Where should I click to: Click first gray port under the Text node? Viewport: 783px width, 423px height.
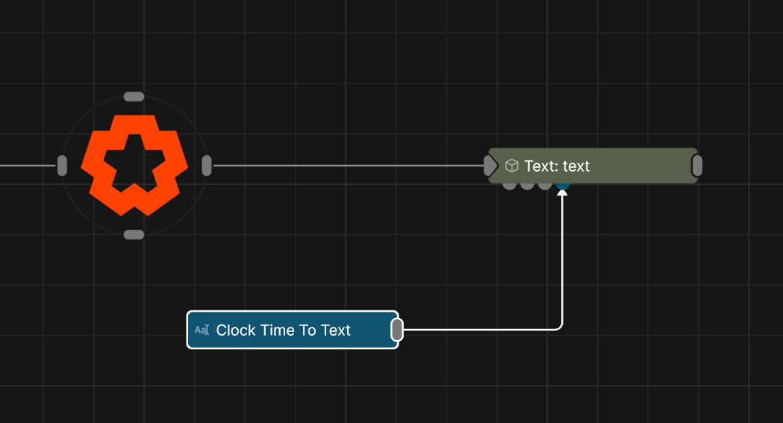(x=509, y=184)
